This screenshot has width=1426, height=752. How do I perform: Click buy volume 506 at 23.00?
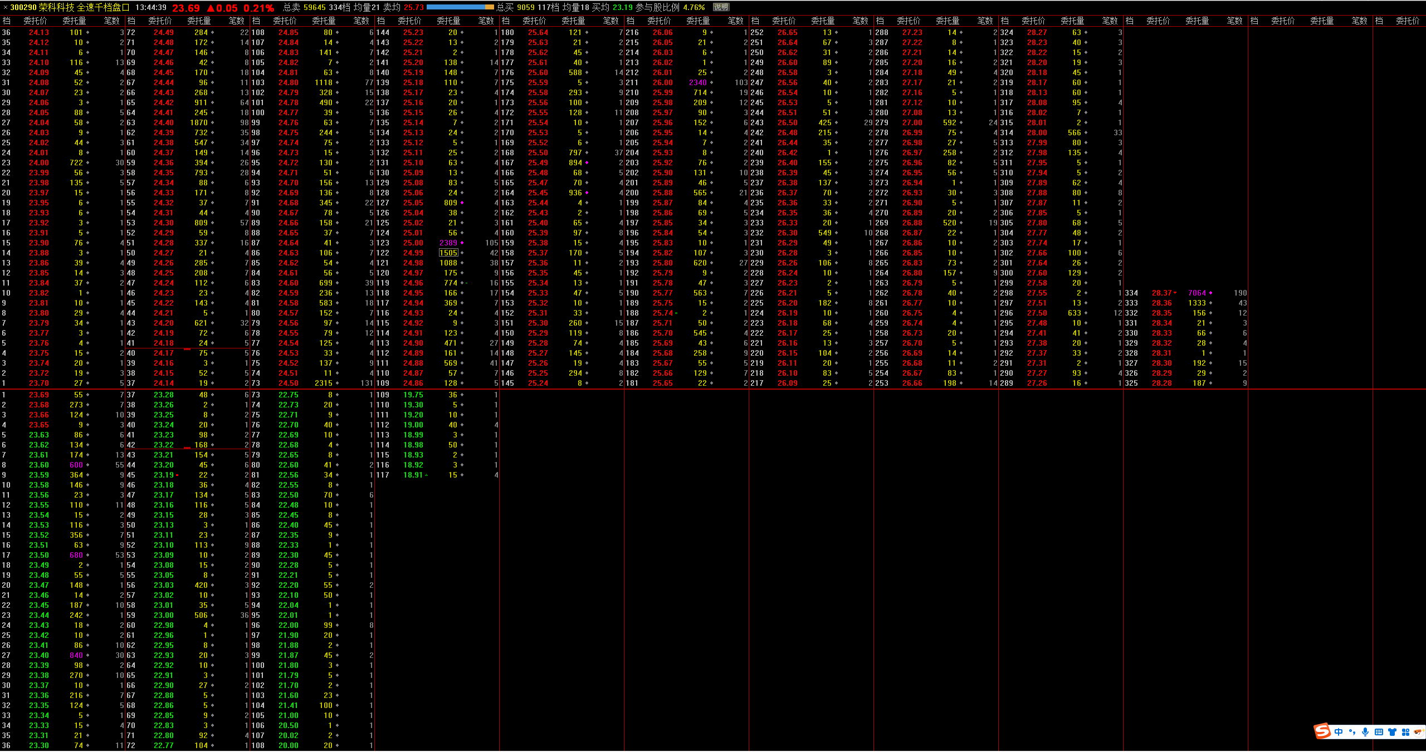[x=201, y=615]
